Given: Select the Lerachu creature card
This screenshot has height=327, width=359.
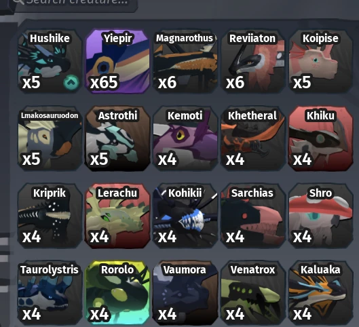Looking at the screenshot, I should coord(117,216).
